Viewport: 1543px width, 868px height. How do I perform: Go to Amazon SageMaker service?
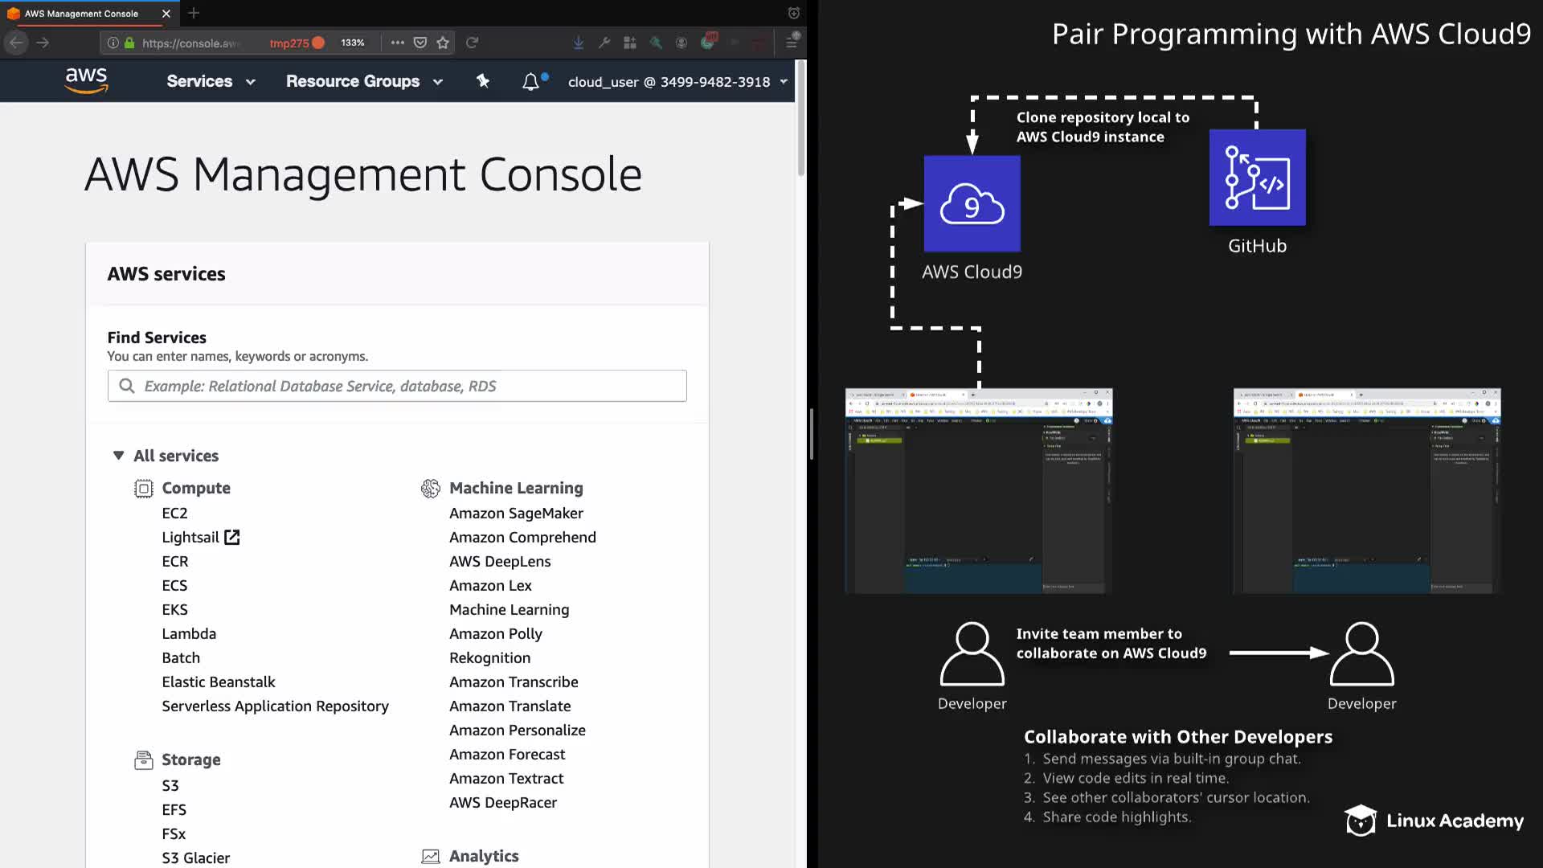(516, 513)
